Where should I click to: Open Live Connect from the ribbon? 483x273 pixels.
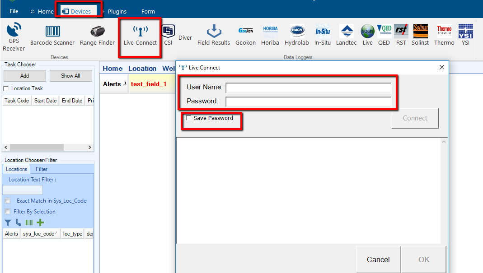click(140, 35)
